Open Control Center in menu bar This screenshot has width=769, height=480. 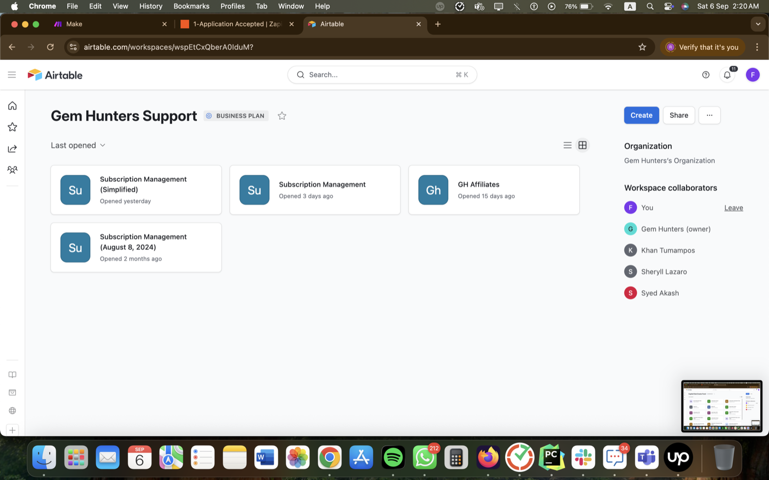click(x=669, y=6)
